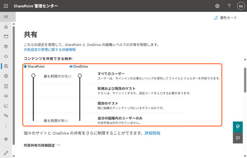247x158 pixels.
Task: Click the 最も制限が多い label
Action: pyautogui.click(x=56, y=121)
